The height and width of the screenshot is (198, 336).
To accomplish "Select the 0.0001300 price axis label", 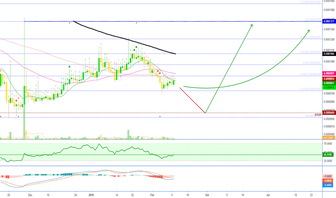I will 329,29.
